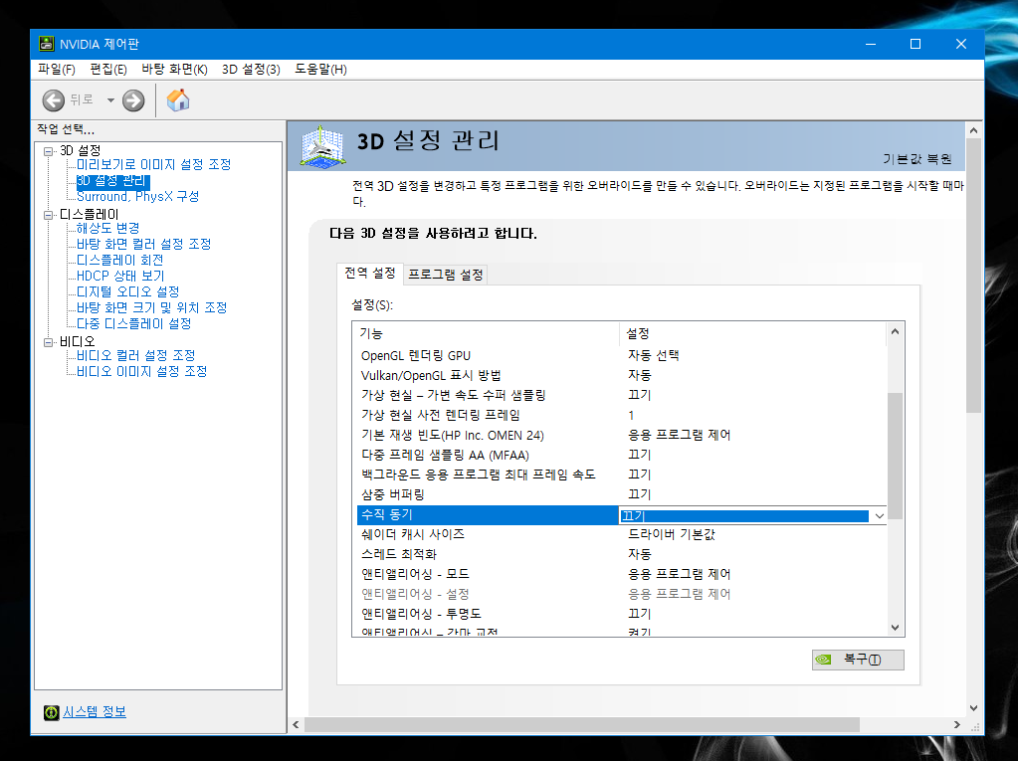Image resolution: width=1018 pixels, height=761 pixels.
Task: Maximize the NVIDIA 제어판 window
Action: point(916,44)
